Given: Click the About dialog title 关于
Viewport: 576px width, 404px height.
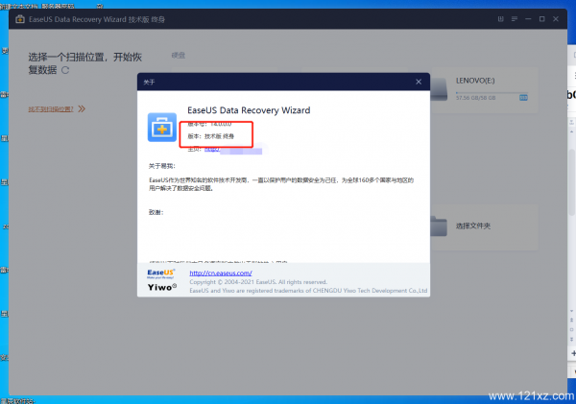Looking at the screenshot, I should pos(149,82).
